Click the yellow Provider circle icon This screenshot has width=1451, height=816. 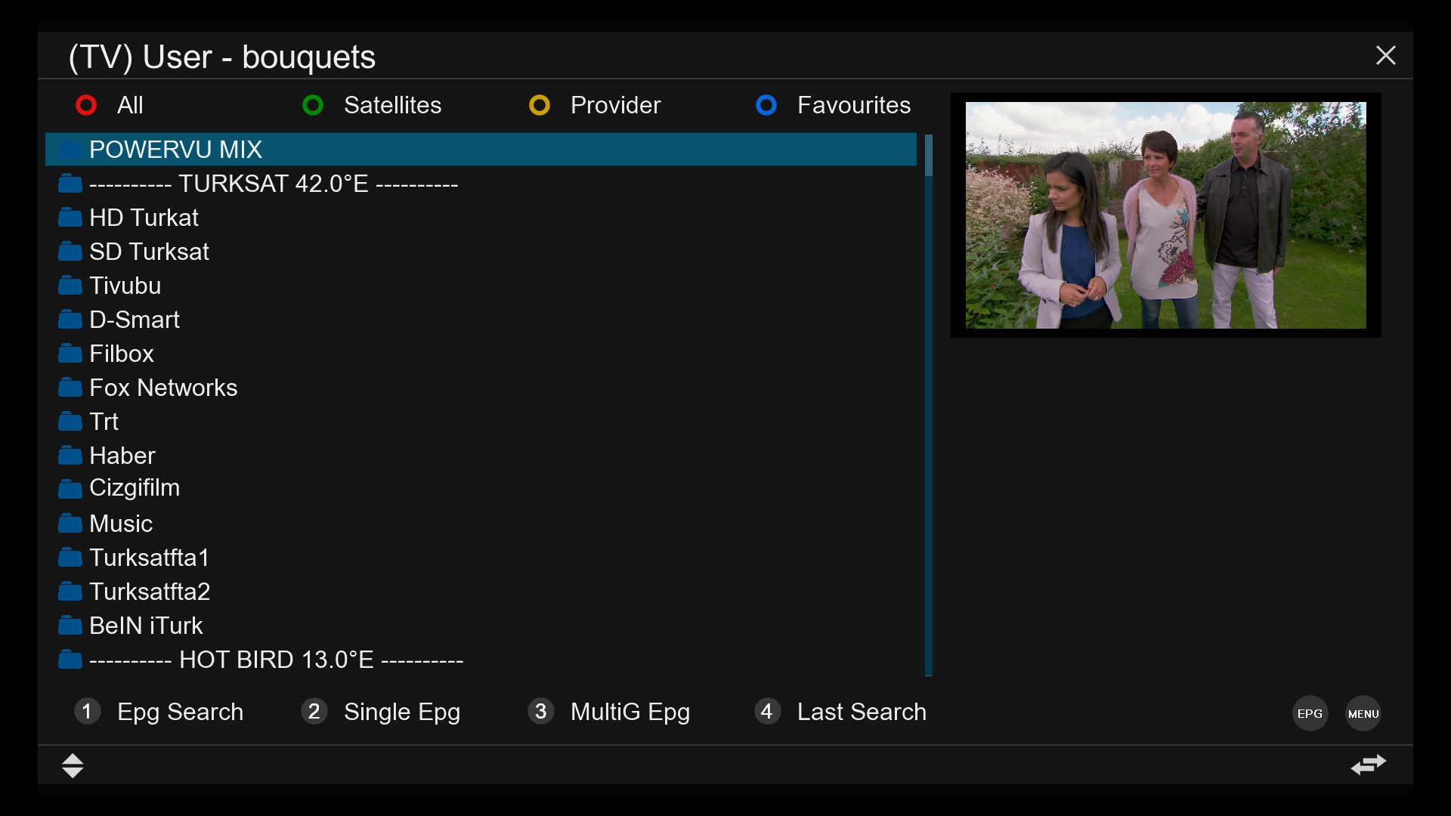point(540,105)
